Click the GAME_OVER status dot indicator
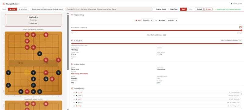 (231, 4)
